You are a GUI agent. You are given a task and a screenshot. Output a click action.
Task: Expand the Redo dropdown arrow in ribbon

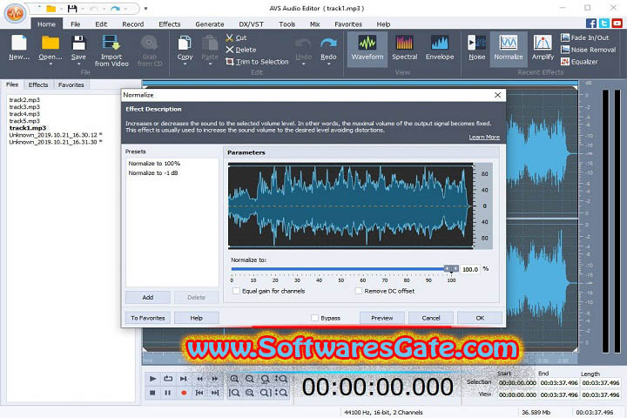(328, 64)
